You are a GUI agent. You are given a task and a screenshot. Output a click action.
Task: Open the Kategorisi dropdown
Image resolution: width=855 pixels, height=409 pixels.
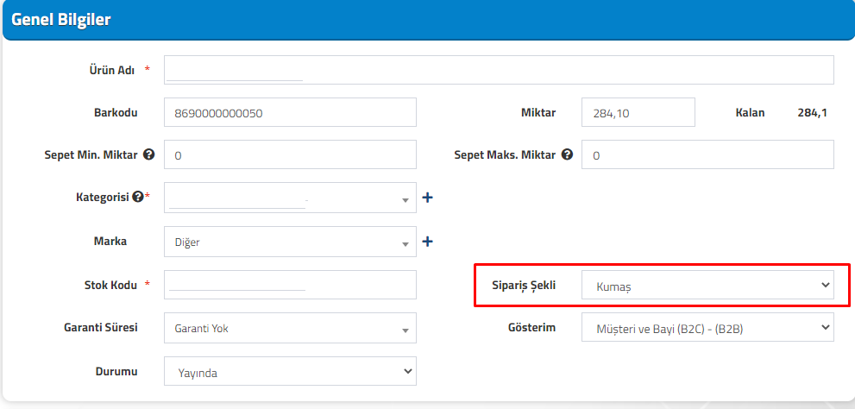[x=290, y=198]
